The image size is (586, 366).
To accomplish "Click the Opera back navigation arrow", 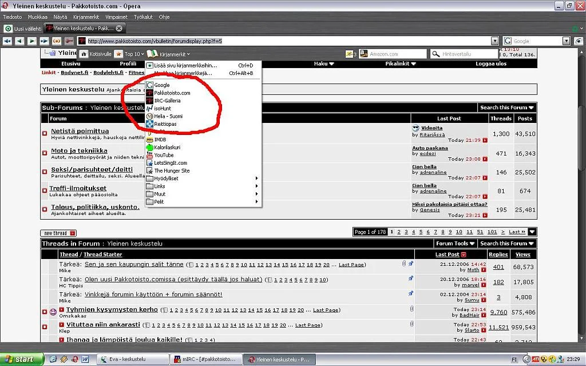I will click(x=19, y=41).
